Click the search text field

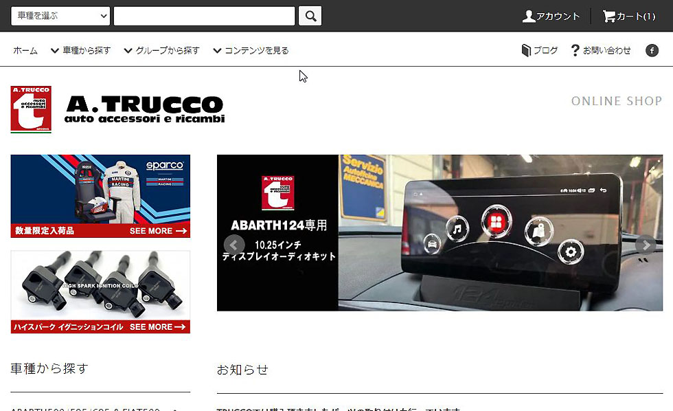coord(204,16)
